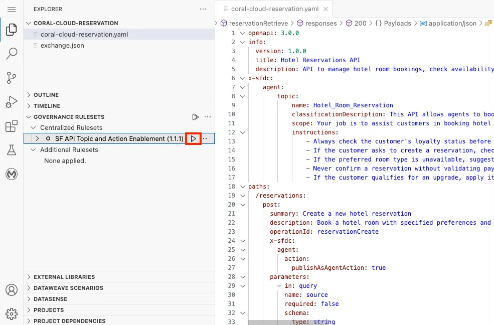The image size is (494, 325).
Task: Expand the SF API Topic ruleset item
Action: pos(38,138)
